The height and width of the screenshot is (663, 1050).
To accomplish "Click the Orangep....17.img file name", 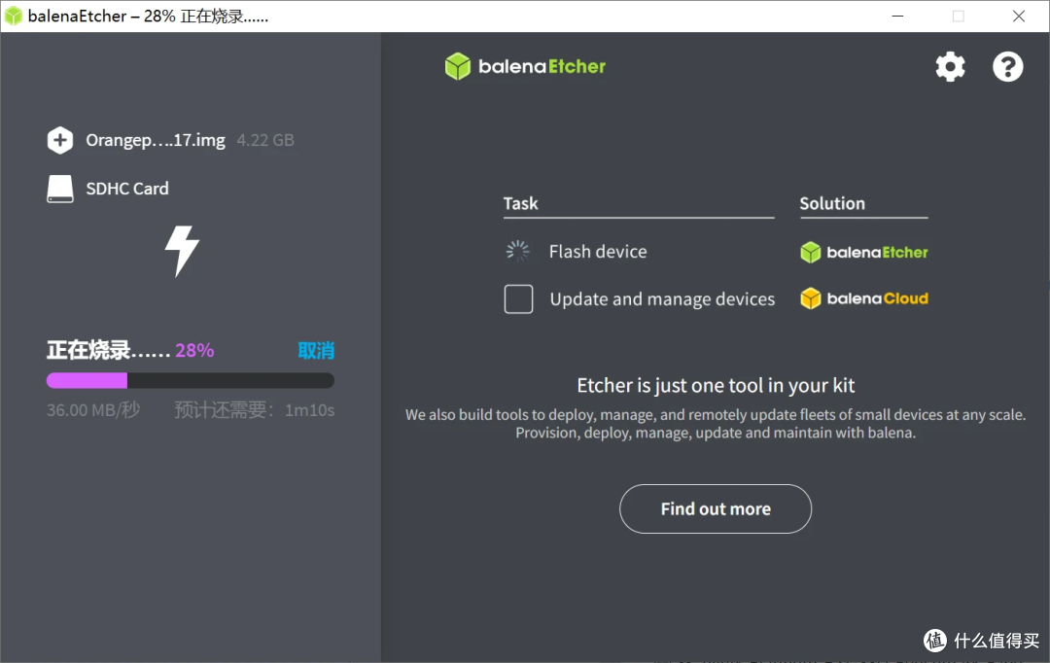I will pos(156,140).
